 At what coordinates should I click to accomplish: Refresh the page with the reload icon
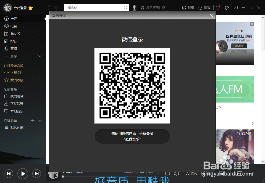[x=56, y=8]
